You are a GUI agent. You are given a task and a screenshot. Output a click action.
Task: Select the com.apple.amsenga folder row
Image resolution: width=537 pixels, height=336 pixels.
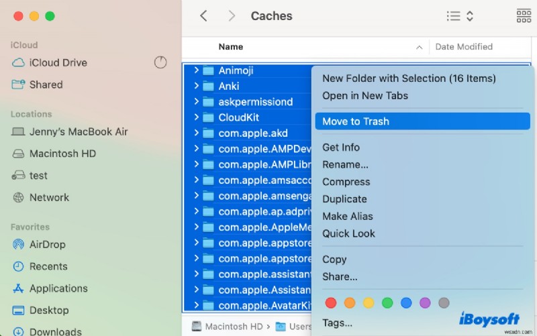click(247, 196)
